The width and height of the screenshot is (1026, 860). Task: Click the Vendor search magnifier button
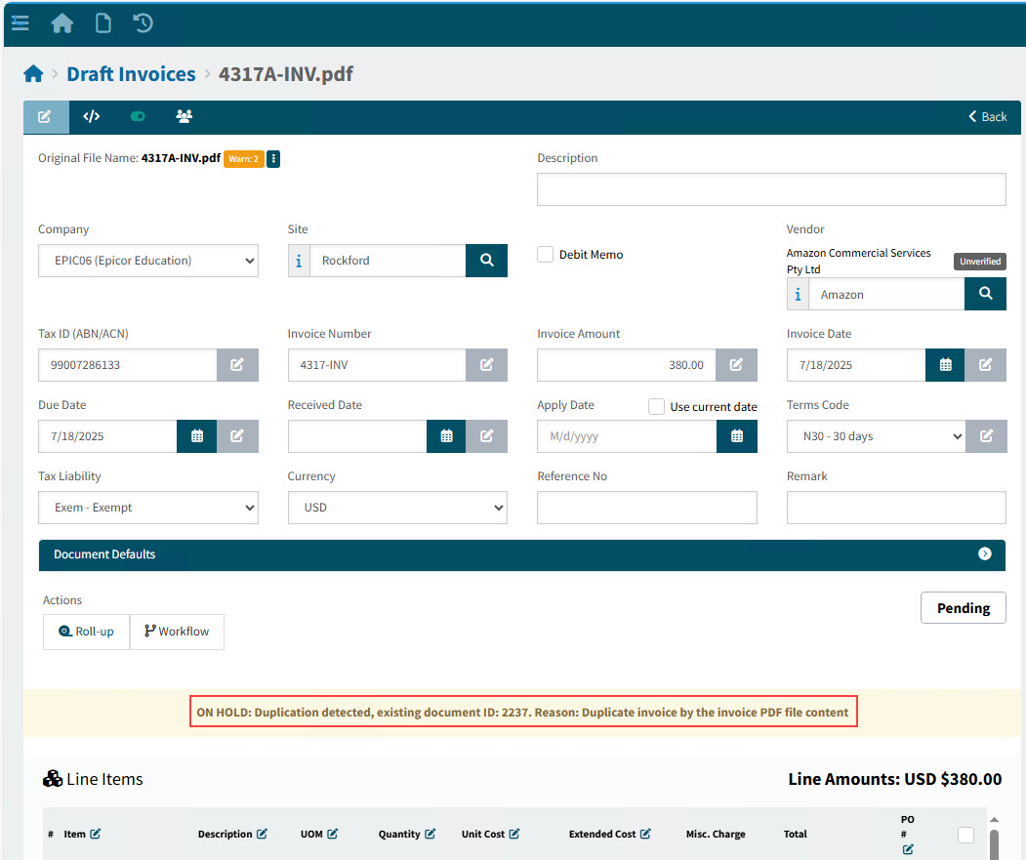pos(985,294)
